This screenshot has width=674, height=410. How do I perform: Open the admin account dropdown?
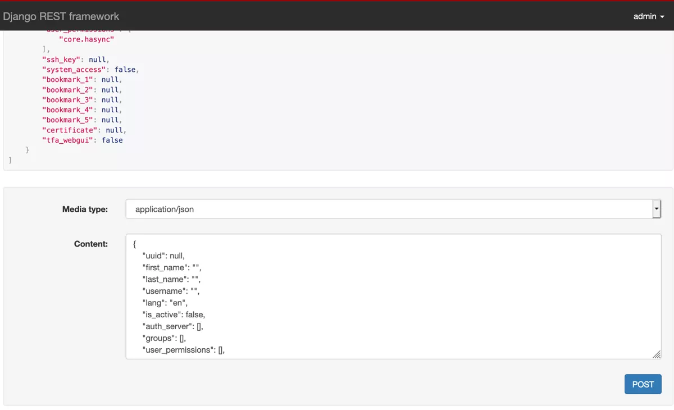(649, 16)
